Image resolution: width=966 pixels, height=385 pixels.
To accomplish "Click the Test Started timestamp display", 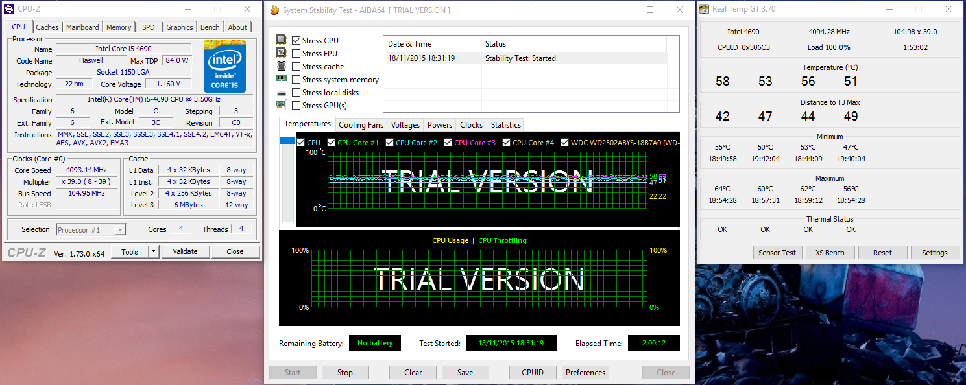I will (511, 343).
